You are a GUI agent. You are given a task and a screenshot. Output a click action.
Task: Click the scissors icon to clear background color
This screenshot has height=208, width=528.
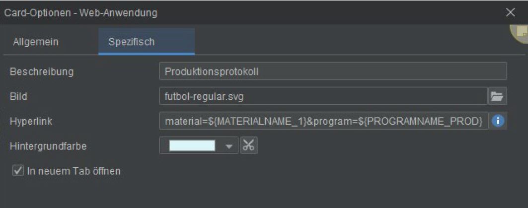click(x=249, y=146)
